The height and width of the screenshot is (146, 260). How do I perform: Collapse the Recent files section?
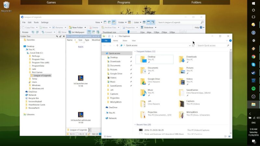click(x=135, y=125)
